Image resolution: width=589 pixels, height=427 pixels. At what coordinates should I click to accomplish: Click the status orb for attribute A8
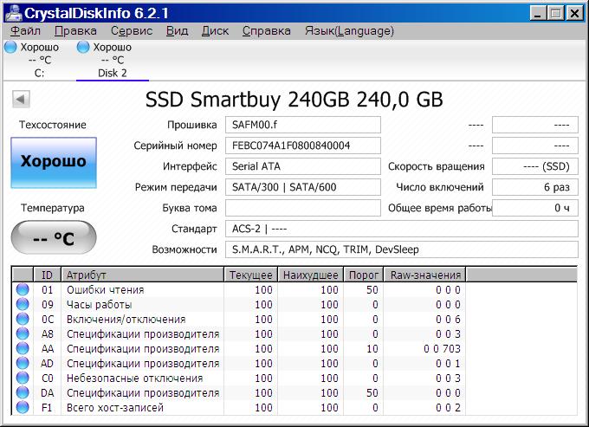click(23, 333)
